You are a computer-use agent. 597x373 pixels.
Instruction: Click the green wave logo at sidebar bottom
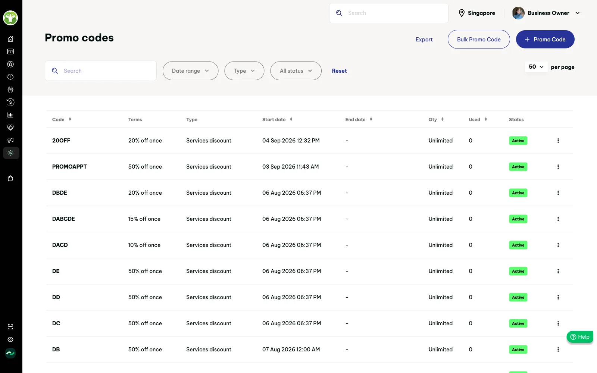click(10, 353)
